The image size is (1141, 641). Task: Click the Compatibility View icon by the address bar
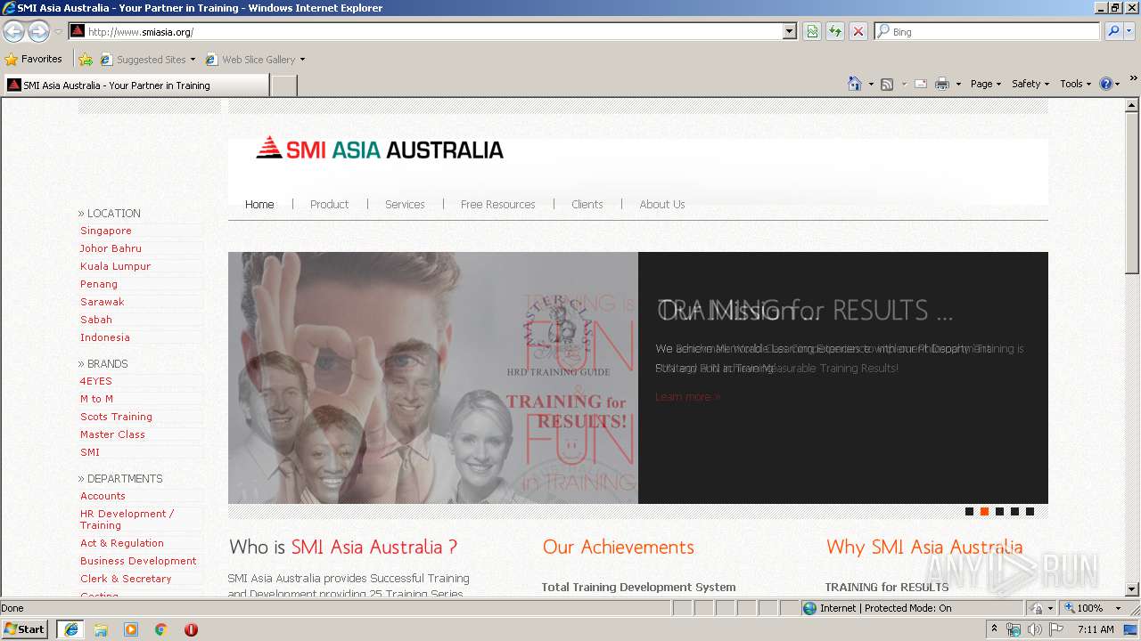click(812, 31)
